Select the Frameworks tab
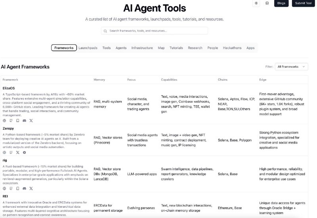Screen dimensions: 317x218 64,48
